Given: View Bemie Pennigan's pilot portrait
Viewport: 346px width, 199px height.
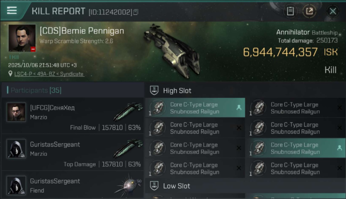Looking at the screenshot, I should [22, 38].
